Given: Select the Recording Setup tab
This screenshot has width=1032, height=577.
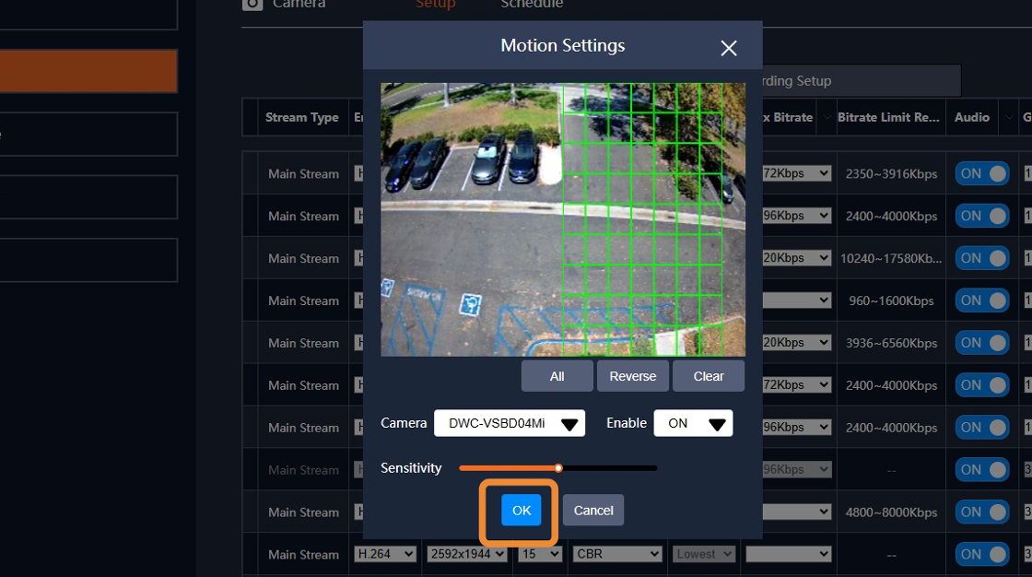Looking at the screenshot, I should click(861, 80).
